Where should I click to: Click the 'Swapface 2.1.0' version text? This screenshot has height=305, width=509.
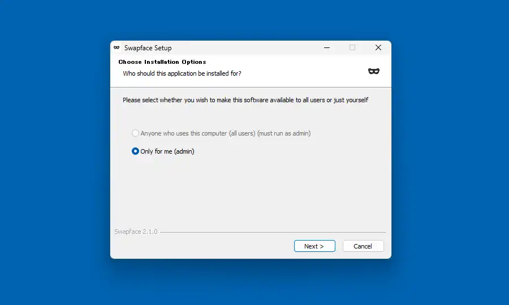pyautogui.click(x=136, y=232)
